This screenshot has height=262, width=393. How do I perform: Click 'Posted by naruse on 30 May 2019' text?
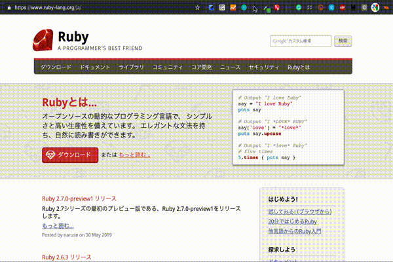(77, 235)
